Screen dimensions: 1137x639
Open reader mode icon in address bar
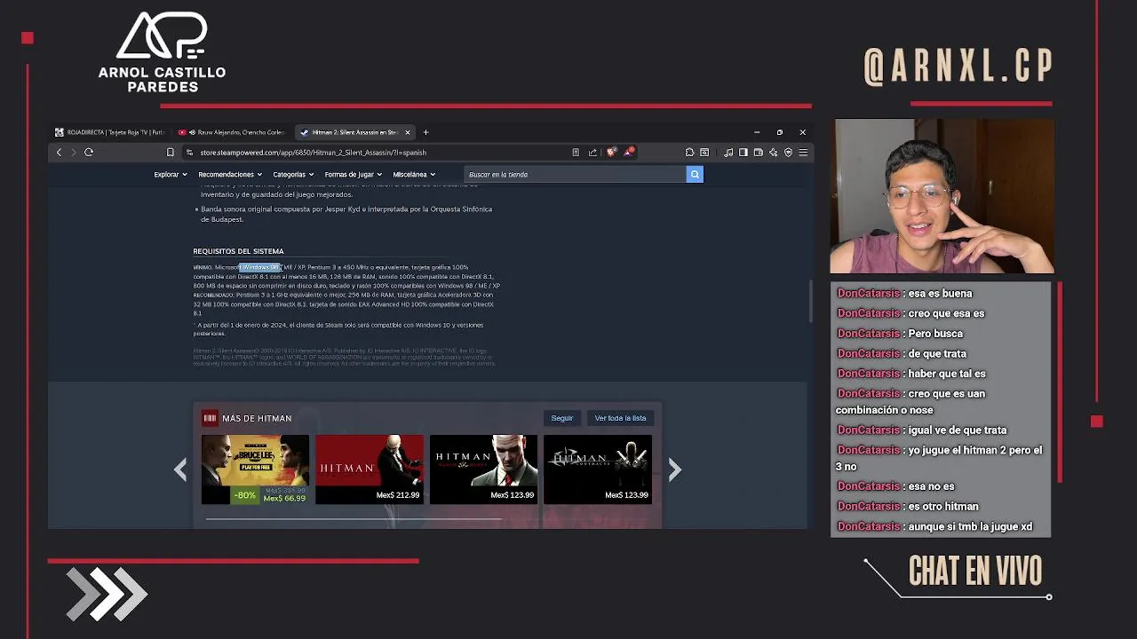click(576, 153)
